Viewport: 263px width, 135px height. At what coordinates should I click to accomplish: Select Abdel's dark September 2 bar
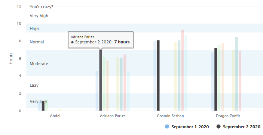43,106
